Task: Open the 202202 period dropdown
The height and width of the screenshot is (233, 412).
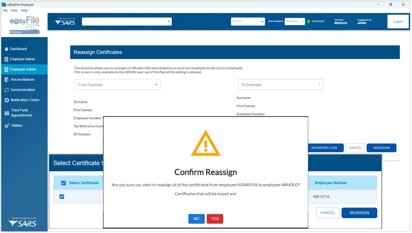Action: 248,22
